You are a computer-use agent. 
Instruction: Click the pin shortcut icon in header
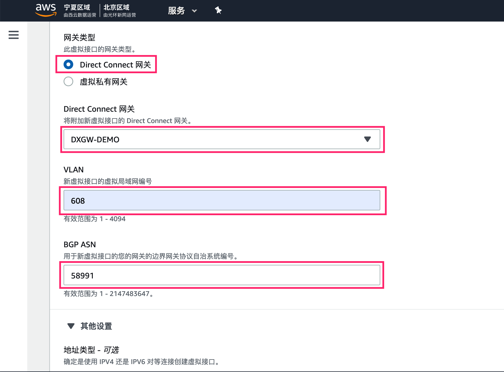point(218,10)
